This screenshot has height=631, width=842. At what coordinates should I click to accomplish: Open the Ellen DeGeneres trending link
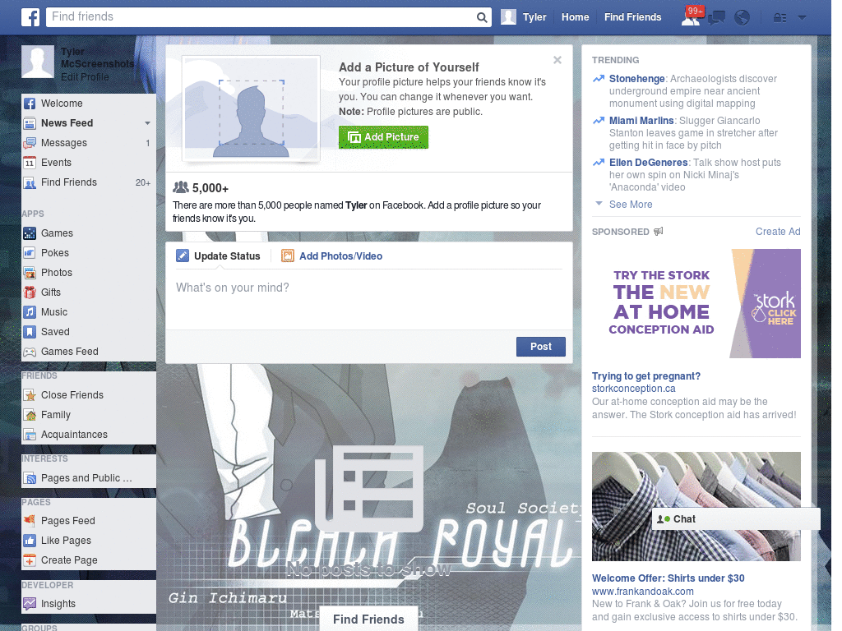pyautogui.click(x=648, y=163)
